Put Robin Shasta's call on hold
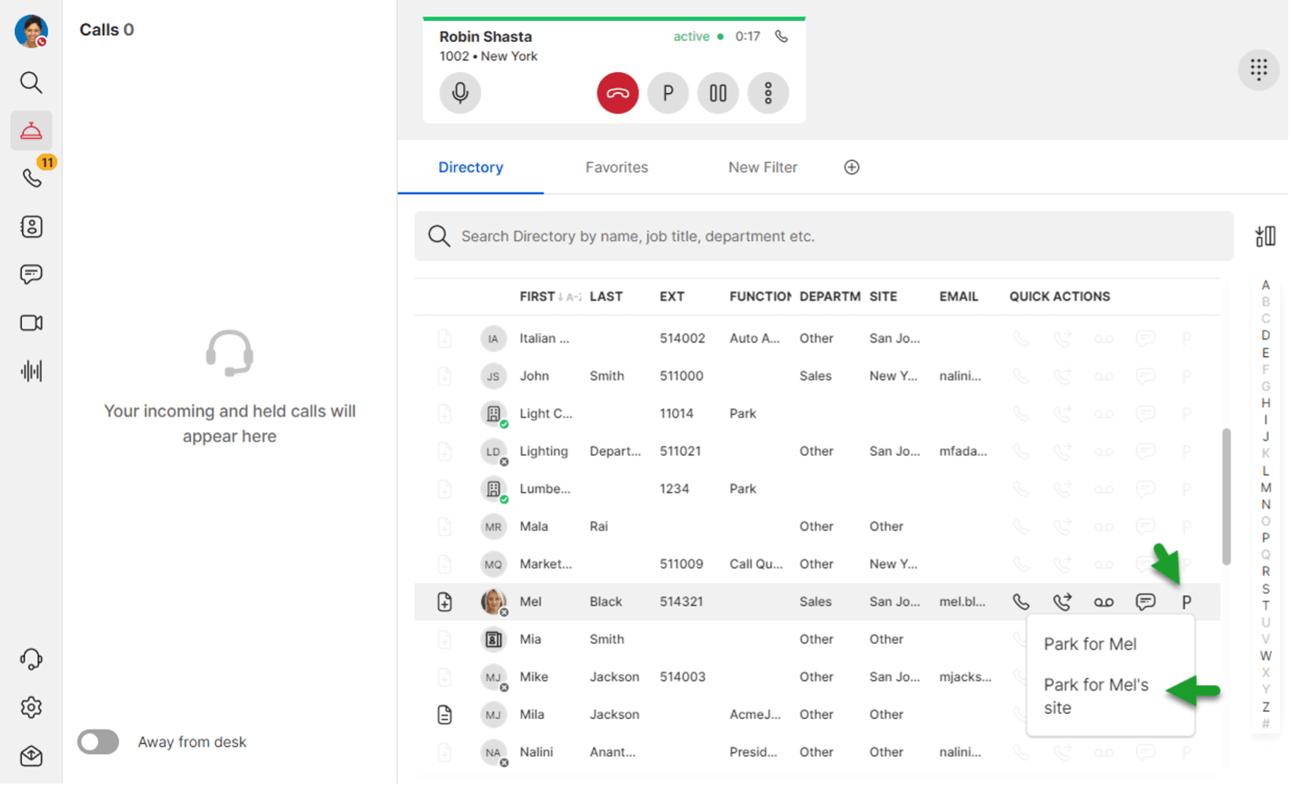Screen dimensions: 1293x789 coord(718,93)
